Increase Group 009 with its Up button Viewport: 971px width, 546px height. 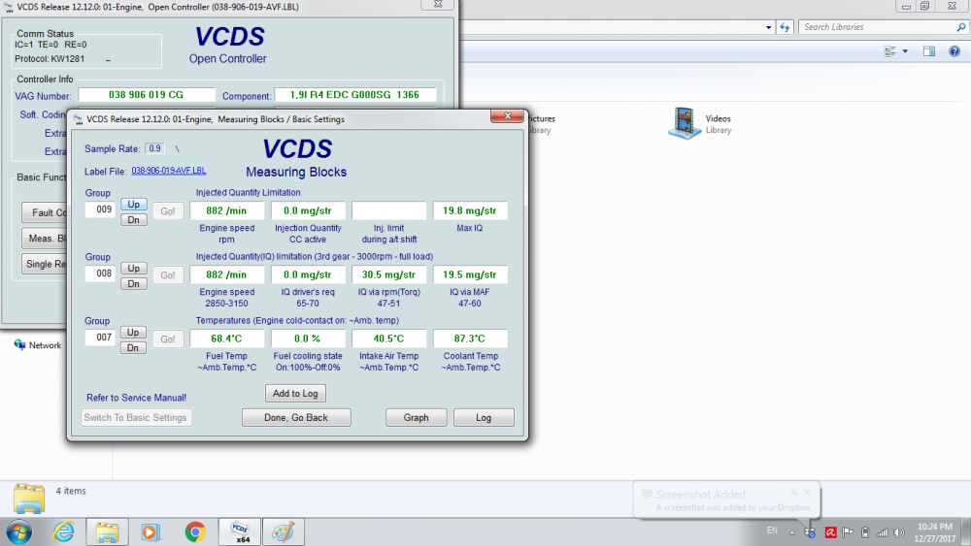pos(133,204)
